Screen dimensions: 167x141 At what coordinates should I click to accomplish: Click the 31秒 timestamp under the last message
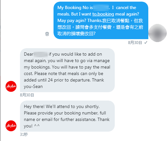[x=24, y=135]
